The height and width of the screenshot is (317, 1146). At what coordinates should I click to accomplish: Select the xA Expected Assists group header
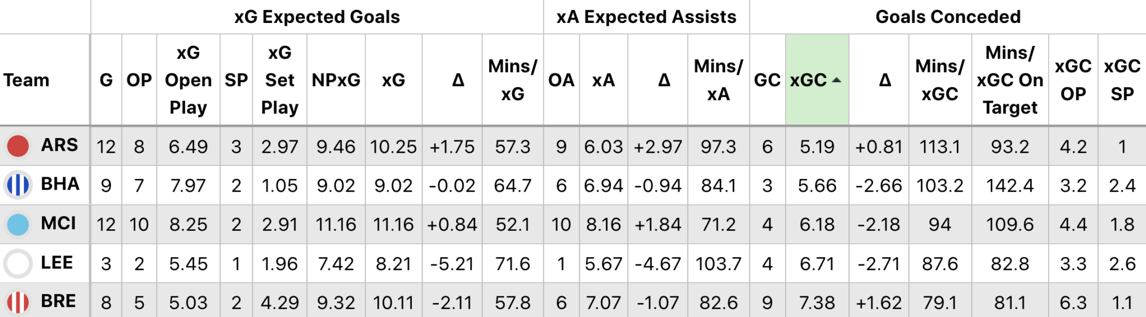click(x=646, y=17)
